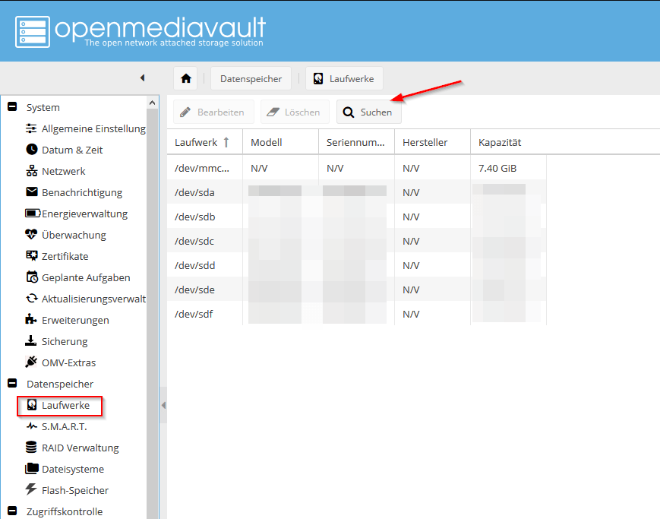The width and height of the screenshot is (660, 519).
Task: Click the Bearbeiten button
Action: click(213, 112)
